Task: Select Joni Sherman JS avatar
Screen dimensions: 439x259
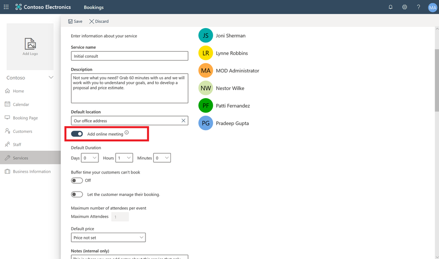Action: [x=206, y=35]
